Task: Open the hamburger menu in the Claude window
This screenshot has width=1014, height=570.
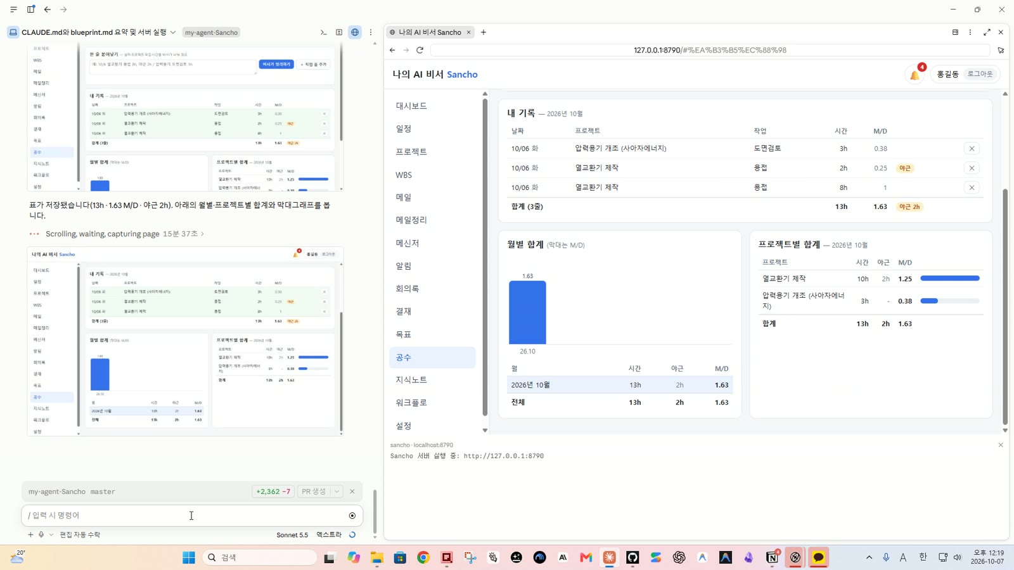Action: coord(13,9)
